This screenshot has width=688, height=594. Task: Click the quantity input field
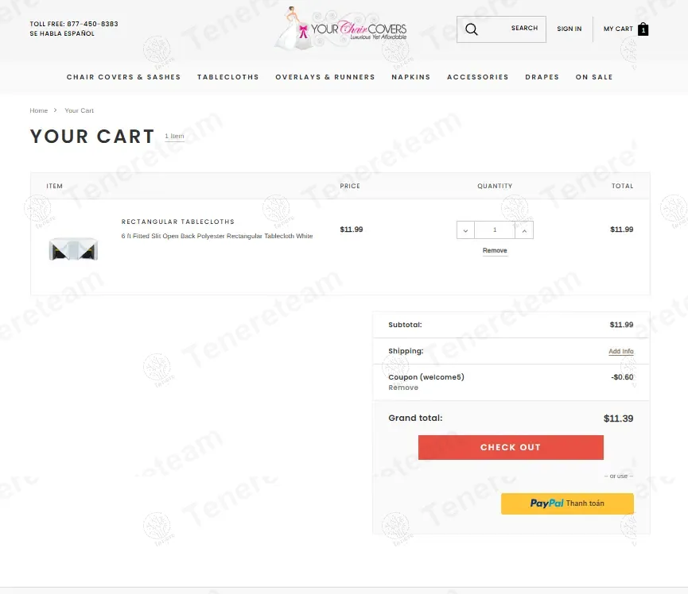[495, 230]
